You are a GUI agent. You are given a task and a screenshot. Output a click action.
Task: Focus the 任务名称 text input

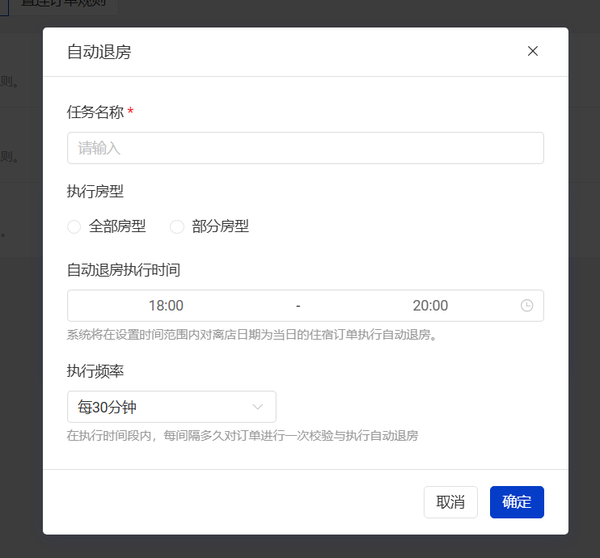point(305,148)
